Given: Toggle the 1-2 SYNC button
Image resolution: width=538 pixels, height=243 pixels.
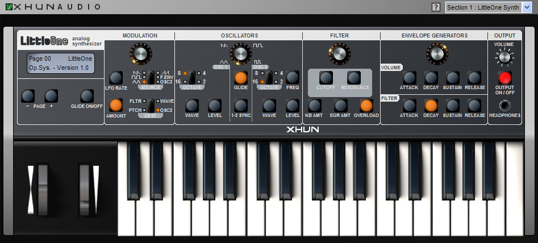Looking at the screenshot, I should pyautogui.click(x=241, y=106).
